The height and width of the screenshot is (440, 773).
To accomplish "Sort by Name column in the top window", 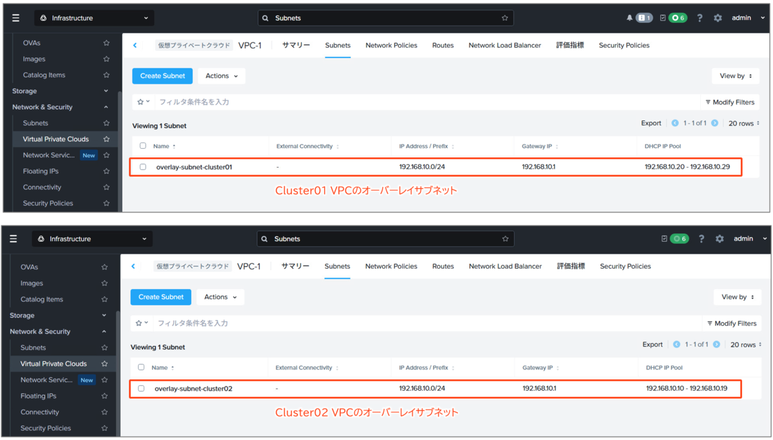I will [x=164, y=146].
